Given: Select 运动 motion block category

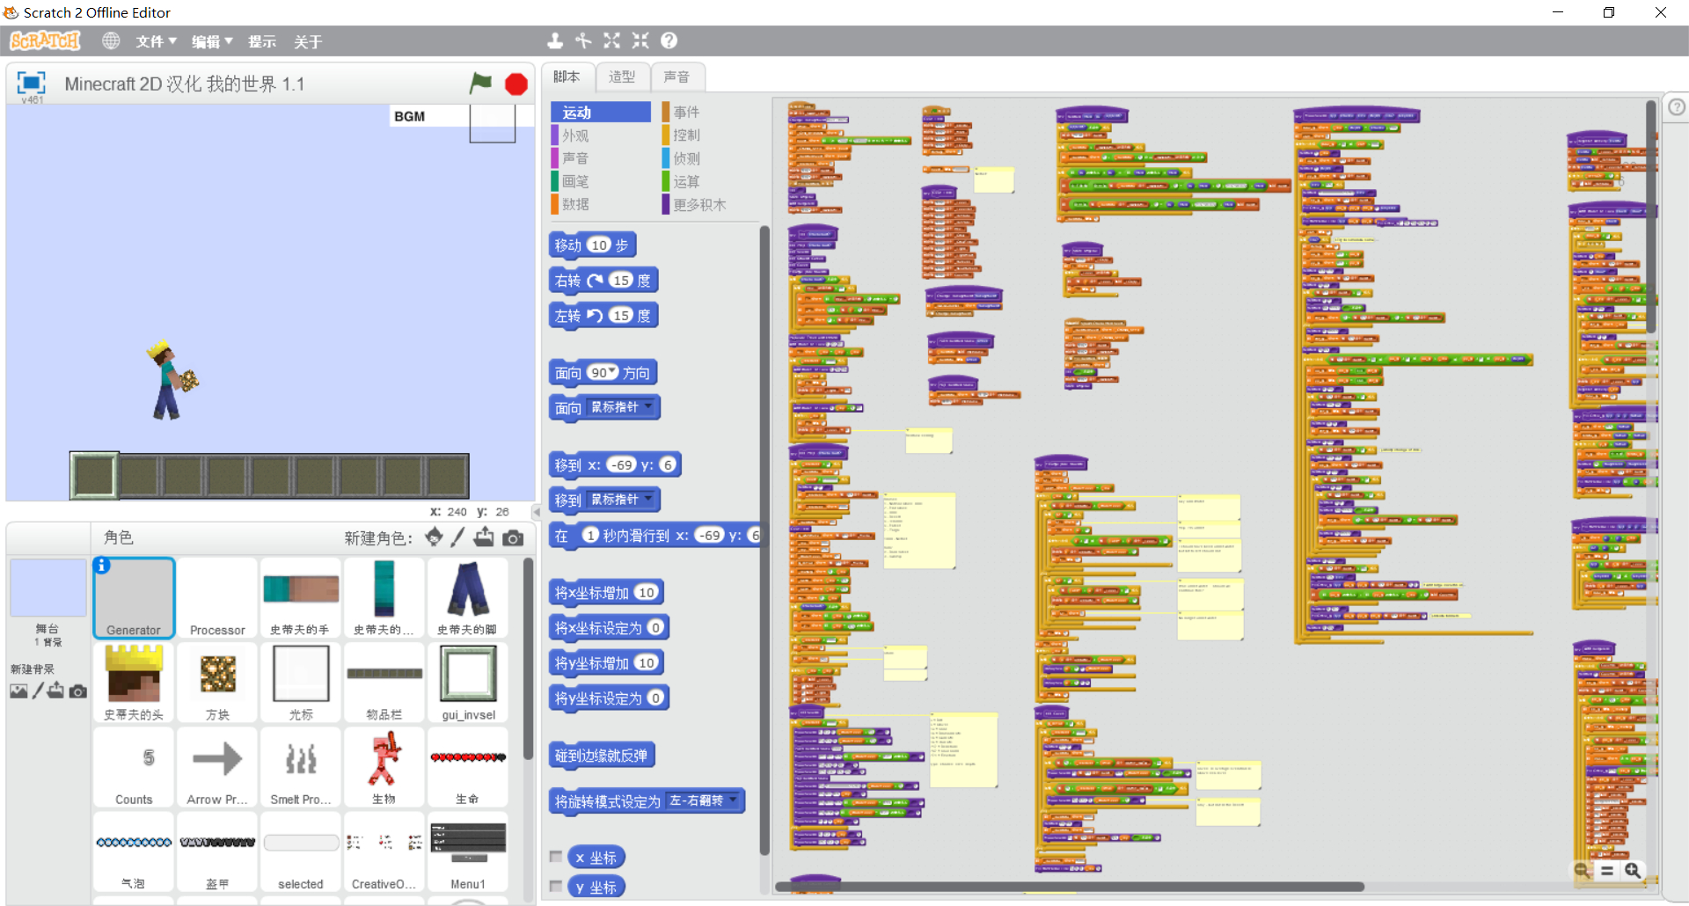Looking at the screenshot, I should pos(601,112).
